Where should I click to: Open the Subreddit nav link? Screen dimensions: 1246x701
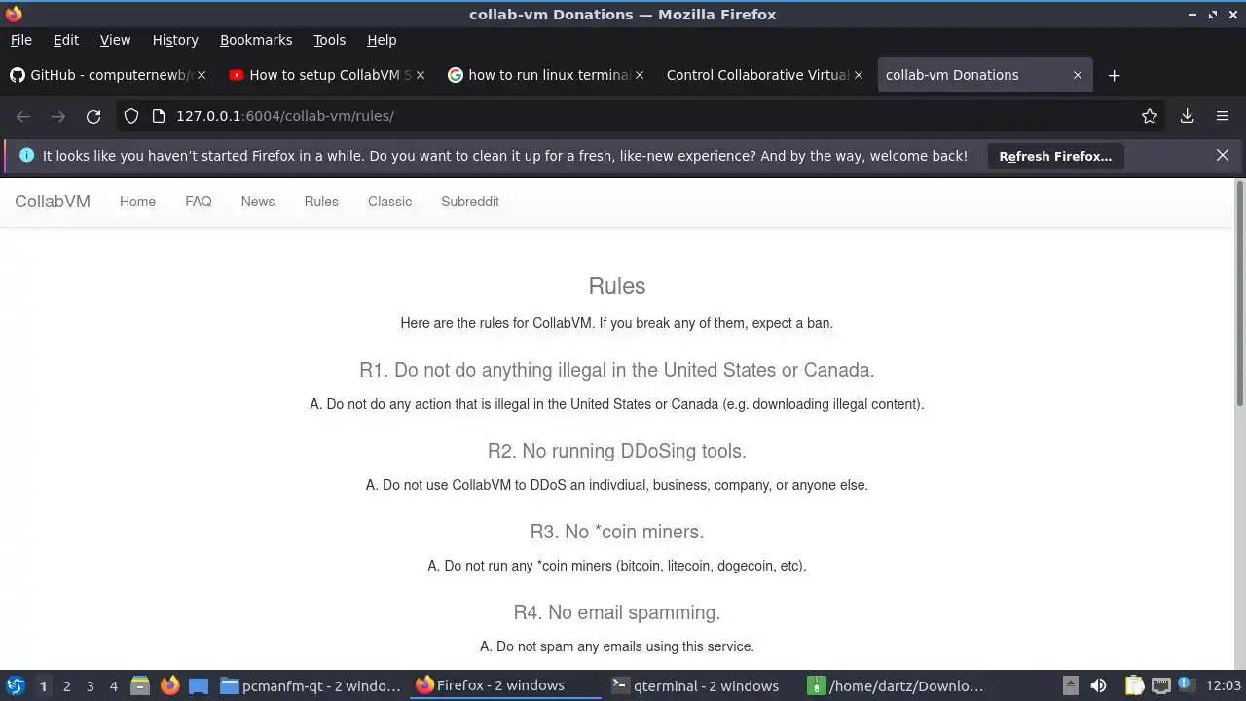[470, 202]
